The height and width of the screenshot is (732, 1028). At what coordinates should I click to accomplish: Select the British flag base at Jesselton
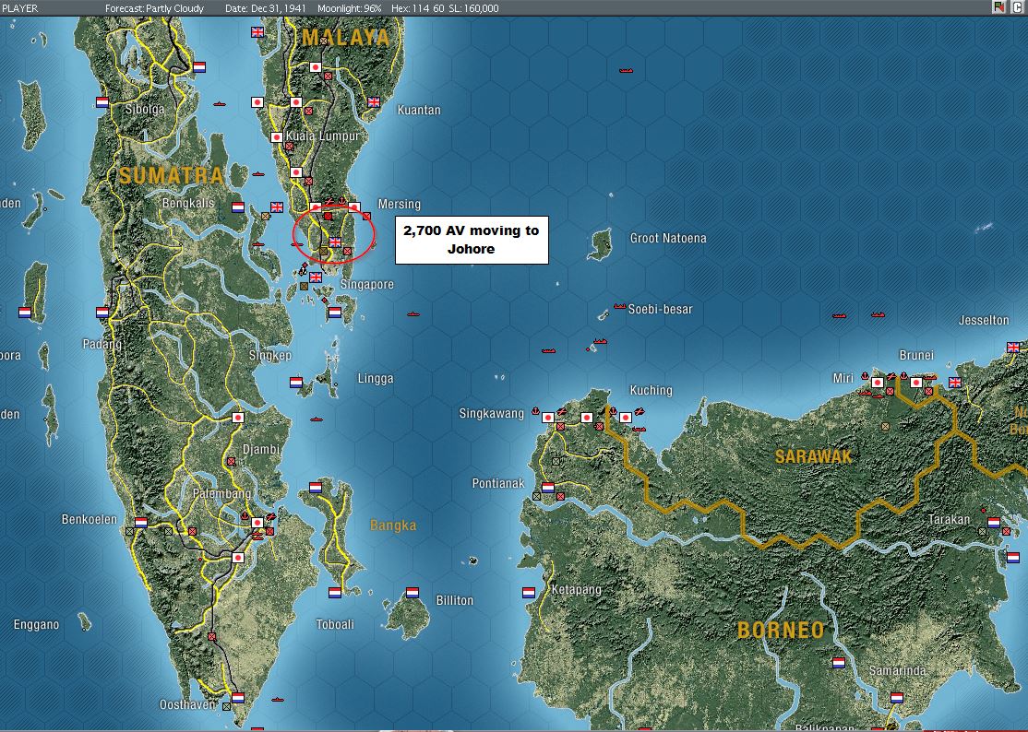click(x=1013, y=348)
